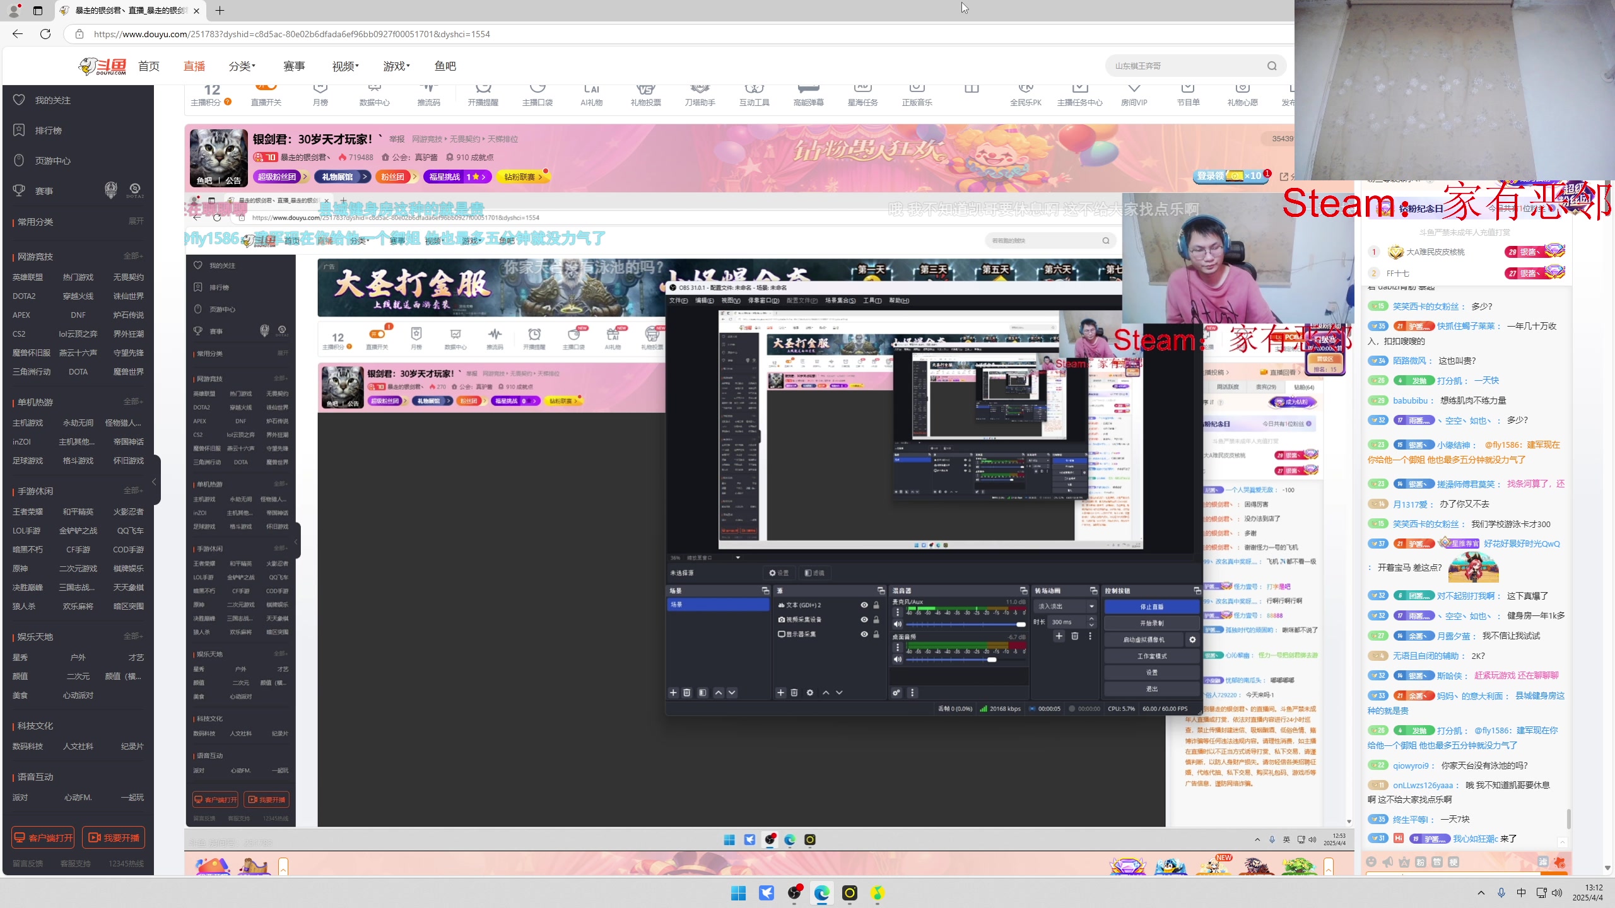Open 全民乐PK in the streamer toolbar

point(1026,95)
